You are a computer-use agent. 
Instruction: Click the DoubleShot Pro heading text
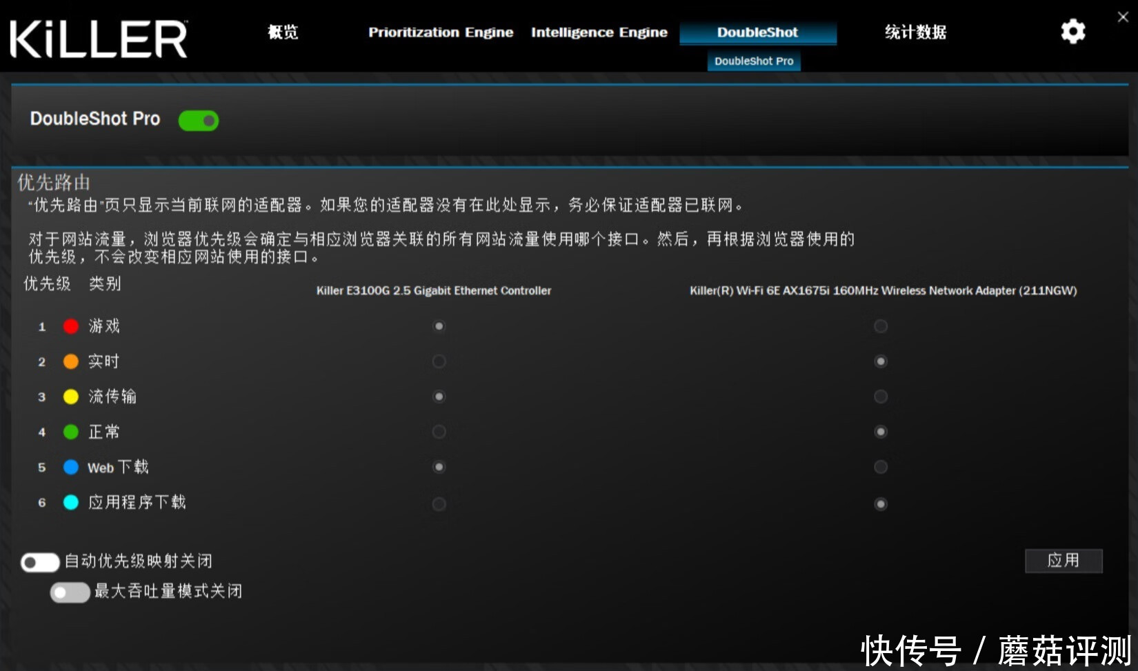point(95,119)
